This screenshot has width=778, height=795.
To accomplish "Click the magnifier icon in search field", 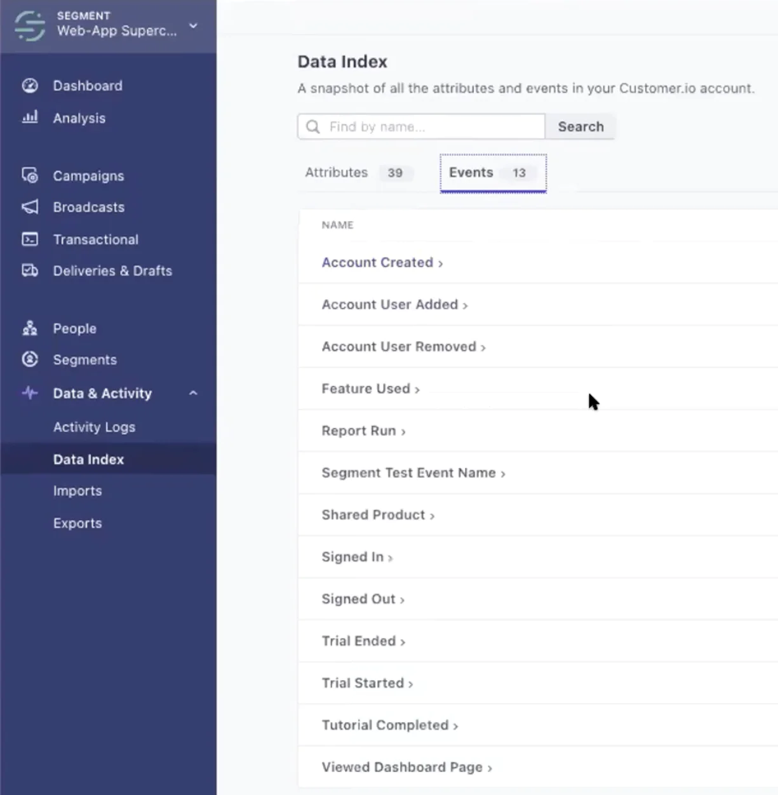I will [313, 127].
